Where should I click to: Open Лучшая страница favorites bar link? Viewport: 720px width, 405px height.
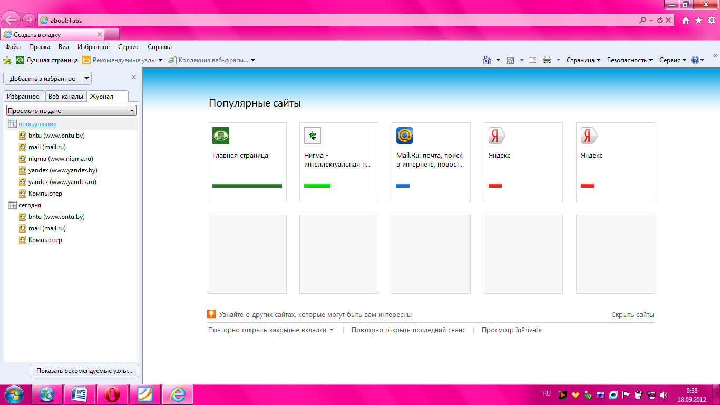click(47, 60)
